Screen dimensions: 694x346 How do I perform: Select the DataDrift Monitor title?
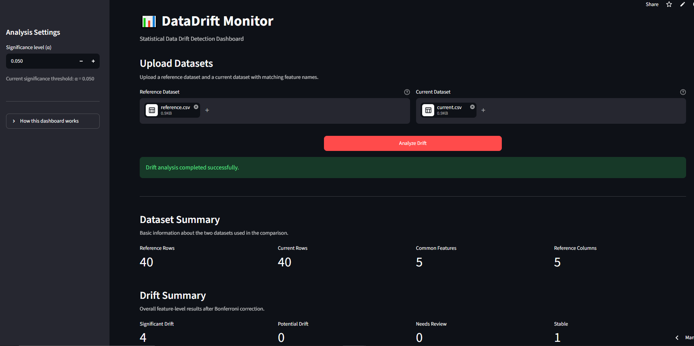point(217,21)
